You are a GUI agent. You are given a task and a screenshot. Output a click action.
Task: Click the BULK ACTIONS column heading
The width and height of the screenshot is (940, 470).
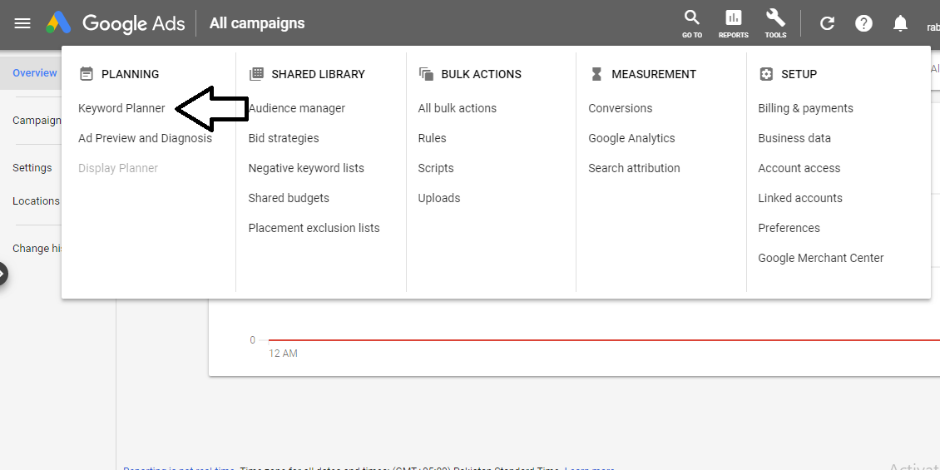point(482,74)
